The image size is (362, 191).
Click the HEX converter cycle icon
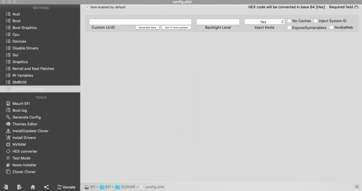(8, 151)
